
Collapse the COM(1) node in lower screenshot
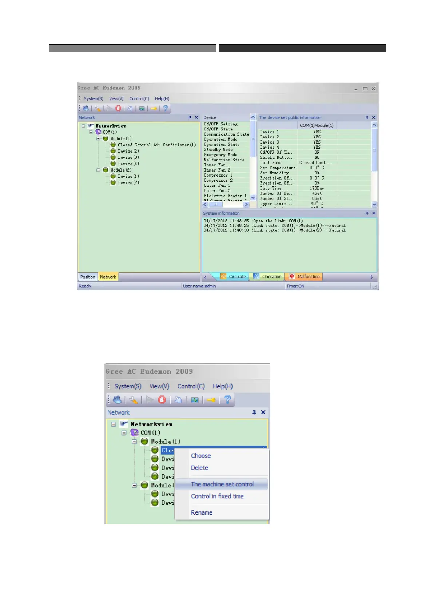click(x=124, y=432)
